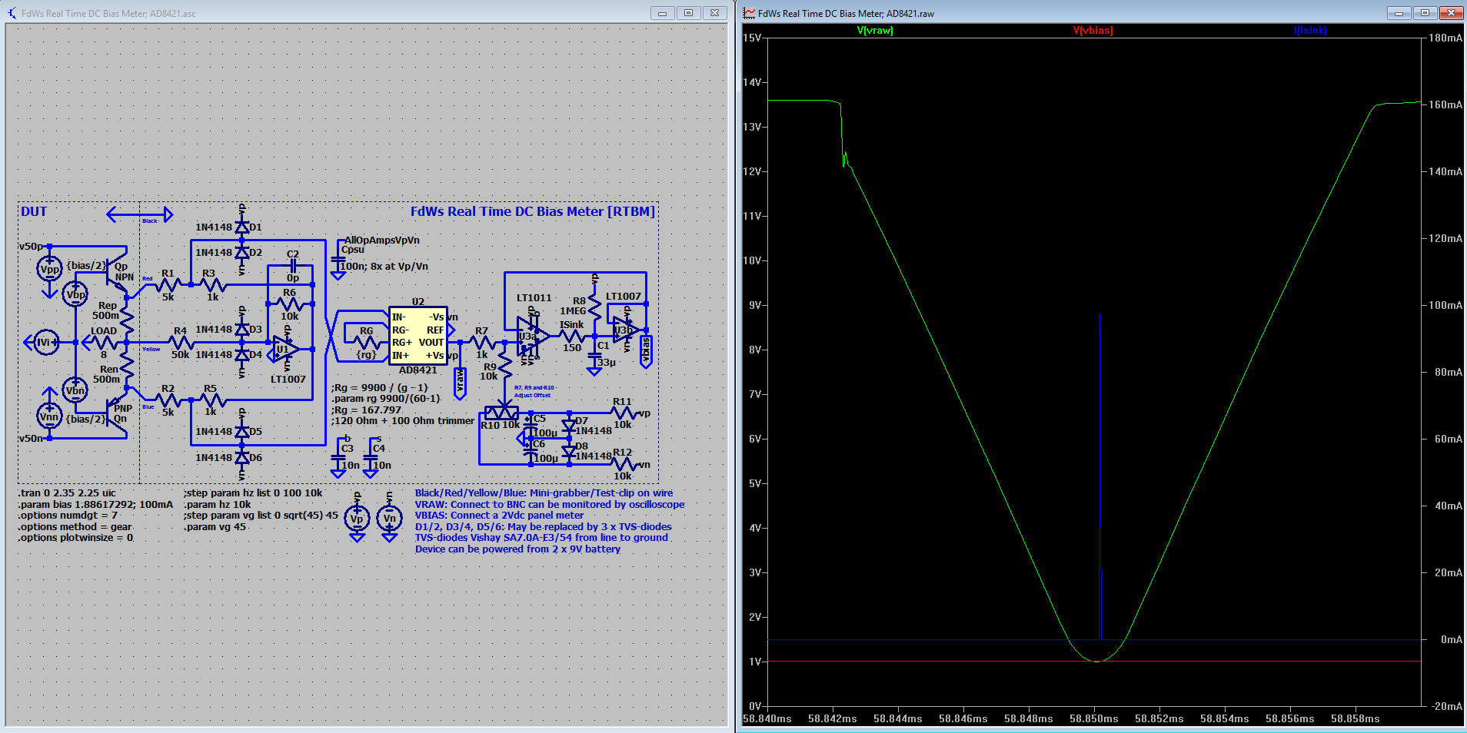
Task: Click the .options method = gear directive
Action: click(75, 527)
